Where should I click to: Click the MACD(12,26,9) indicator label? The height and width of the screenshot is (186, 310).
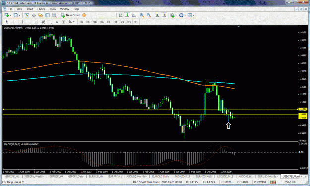click(21, 144)
